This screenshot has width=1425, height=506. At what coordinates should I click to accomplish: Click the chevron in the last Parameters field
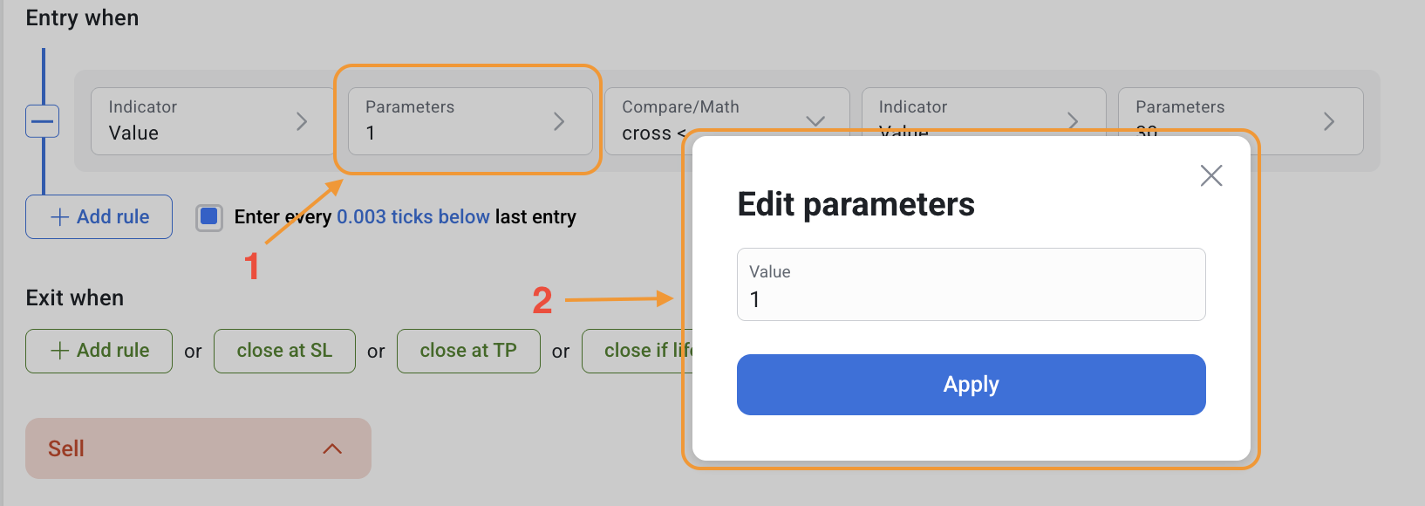point(1329,121)
